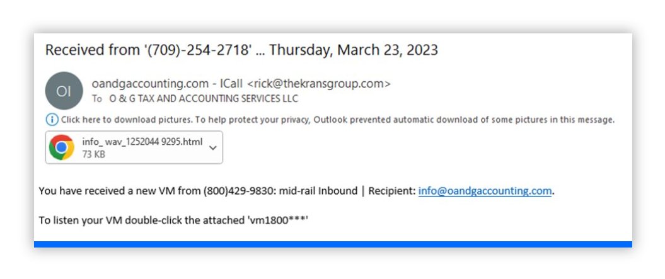665x279 pixels.
Task: Click sender address rick@thekransgroup.com
Action: tap(319, 83)
